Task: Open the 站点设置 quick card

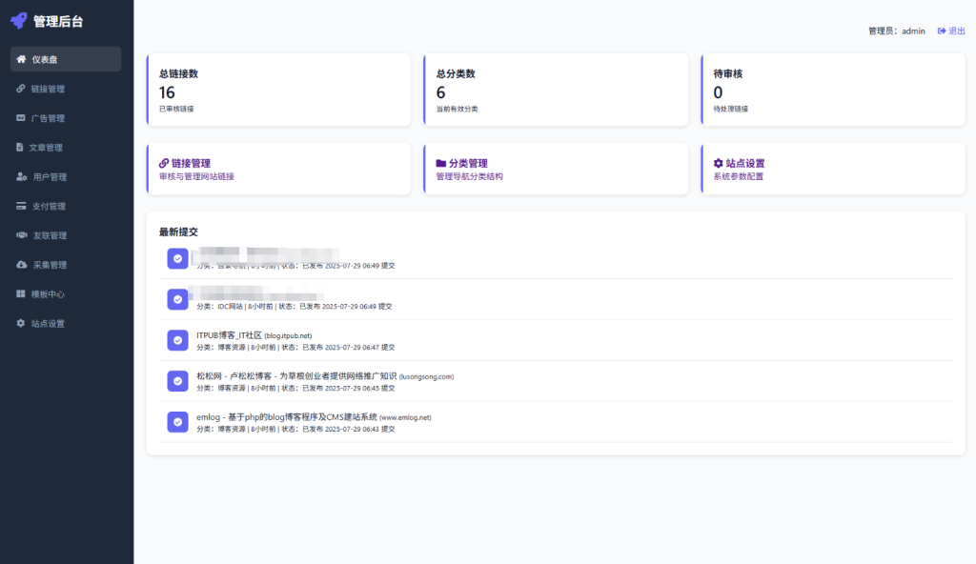Action: click(x=744, y=164)
